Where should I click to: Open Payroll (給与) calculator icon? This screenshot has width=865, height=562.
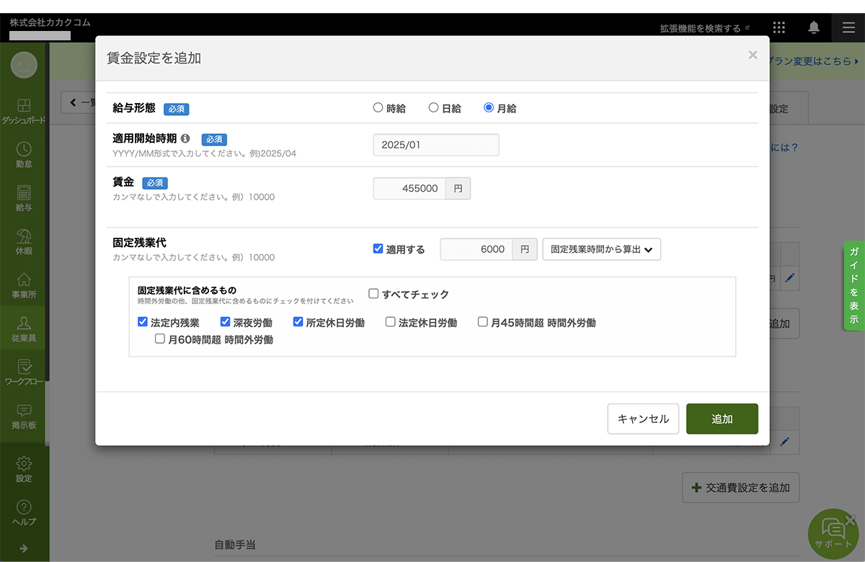[24, 193]
